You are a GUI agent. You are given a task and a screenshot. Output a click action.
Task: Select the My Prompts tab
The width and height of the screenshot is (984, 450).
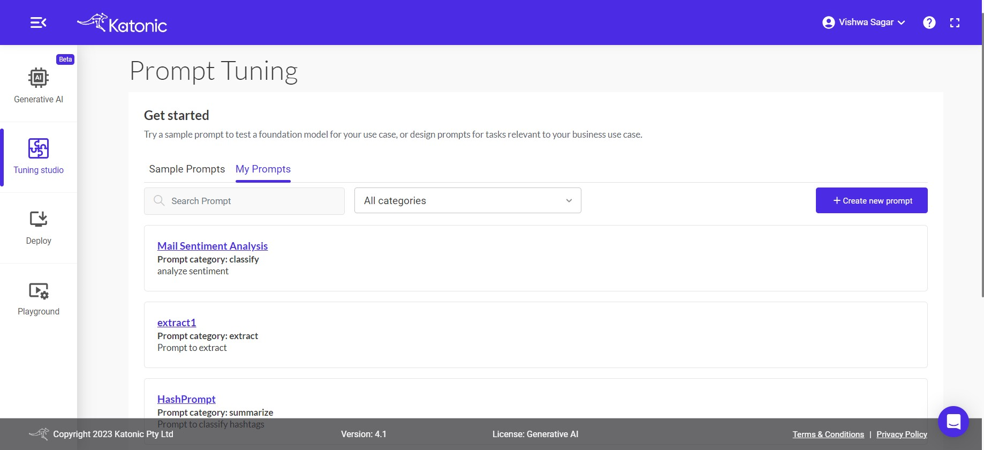[x=263, y=169]
